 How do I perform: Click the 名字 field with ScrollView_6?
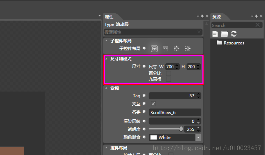pos(175,113)
